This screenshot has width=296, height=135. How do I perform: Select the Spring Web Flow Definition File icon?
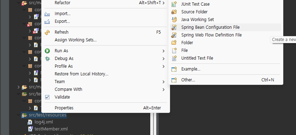[174, 35]
